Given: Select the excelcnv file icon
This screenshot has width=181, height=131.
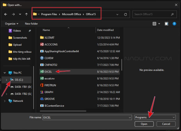Looking at the screenshot, I should click(x=42, y=78).
